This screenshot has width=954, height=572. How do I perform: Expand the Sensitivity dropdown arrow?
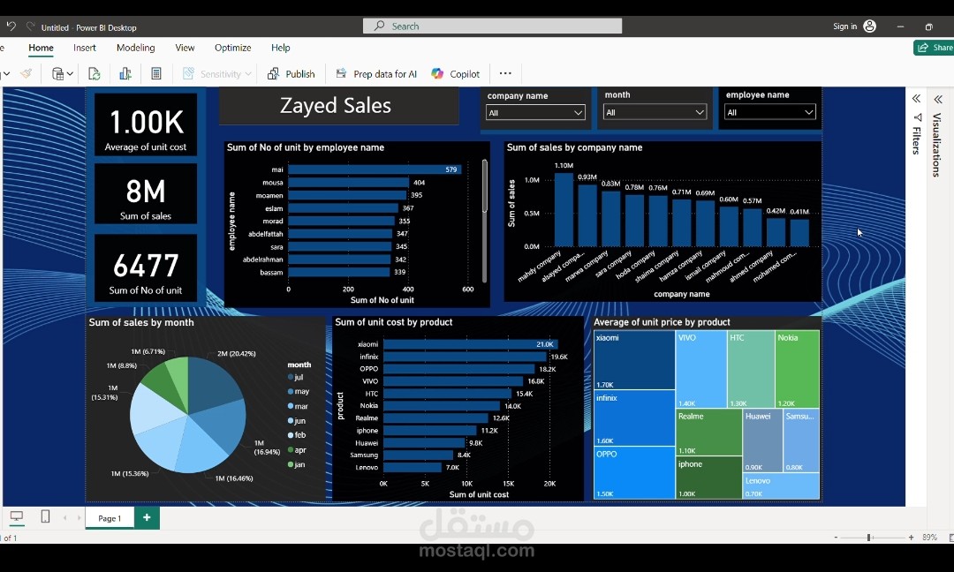[x=248, y=74]
